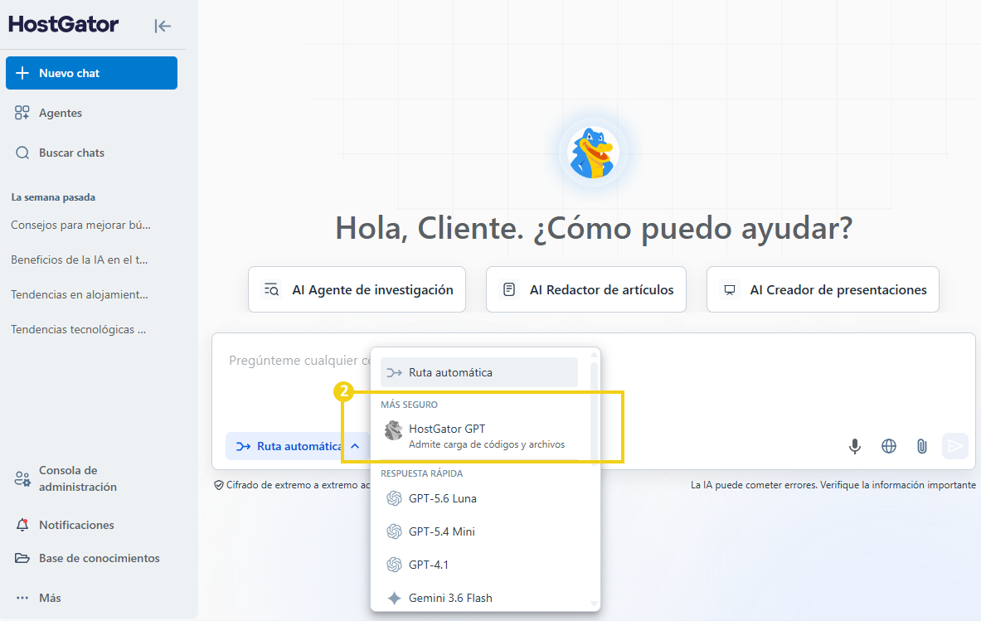
Task: Open chat 'Consejos para mejorar bú...'
Action: 80,226
